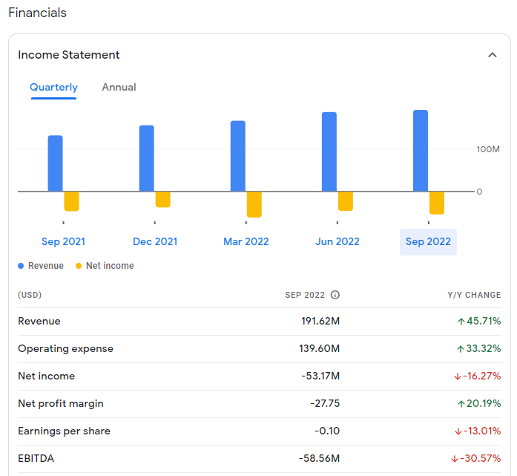Click the Income Statement heading
517x476 pixels.
(68, 55)
